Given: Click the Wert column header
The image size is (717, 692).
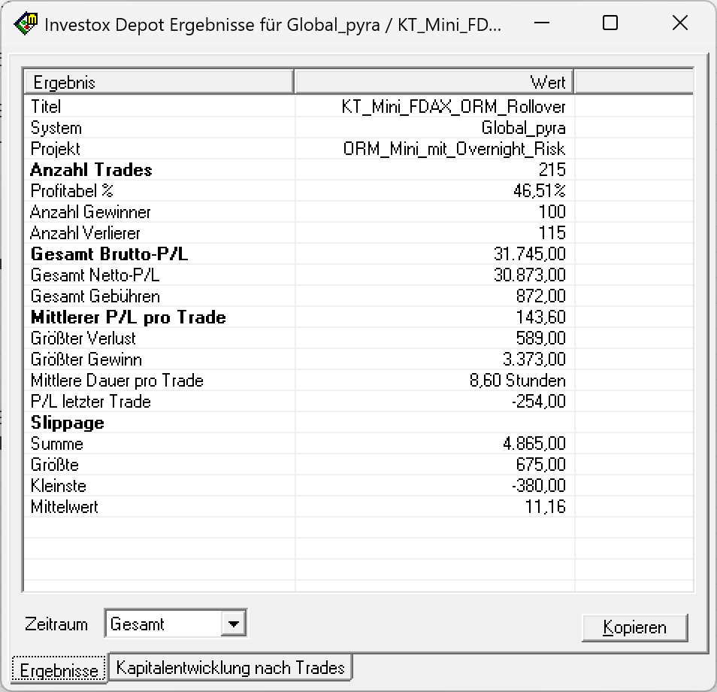Looking at the screenshot, I should click(x=434, y=82).
